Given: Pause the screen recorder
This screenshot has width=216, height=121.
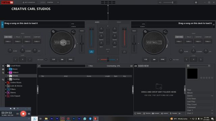Looking at the screenshot, I should (x=18, y=114).
